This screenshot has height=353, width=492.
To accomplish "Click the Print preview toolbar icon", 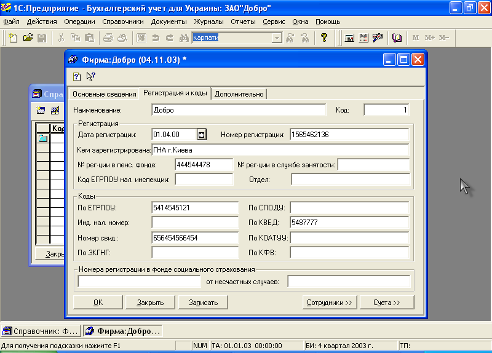I will (122, 38).
